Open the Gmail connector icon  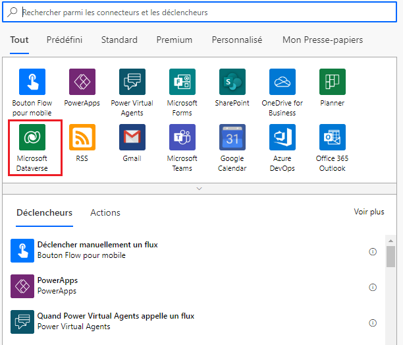(132, 137)
